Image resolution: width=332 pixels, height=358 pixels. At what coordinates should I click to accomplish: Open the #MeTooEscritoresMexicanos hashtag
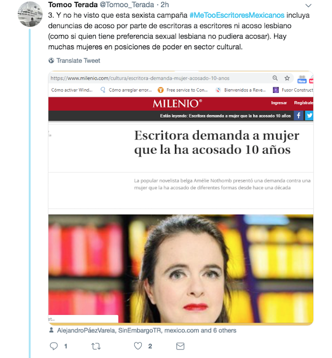(x=237, y=15)
